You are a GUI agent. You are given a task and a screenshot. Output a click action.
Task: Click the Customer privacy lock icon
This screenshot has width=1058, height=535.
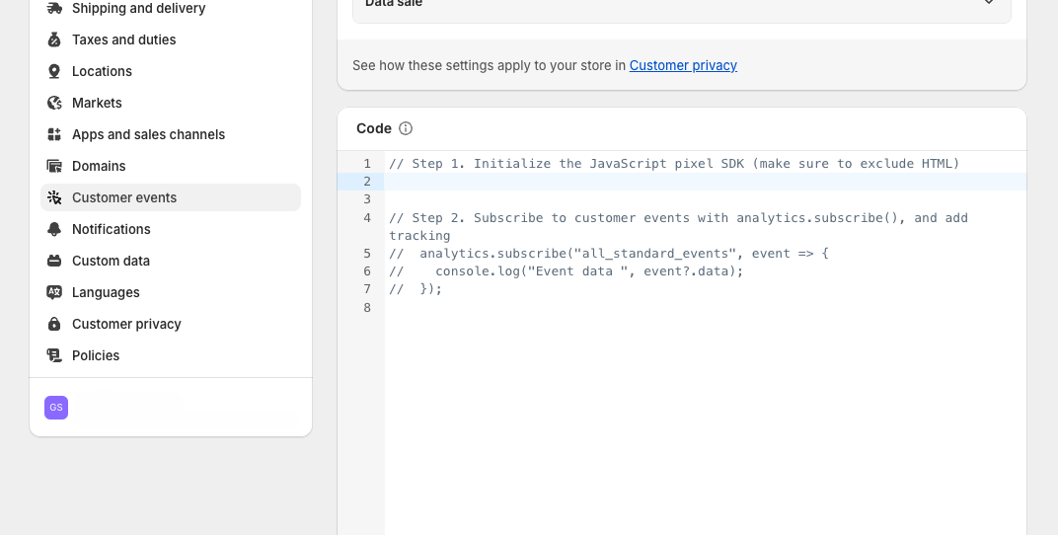tap(54, 325)
